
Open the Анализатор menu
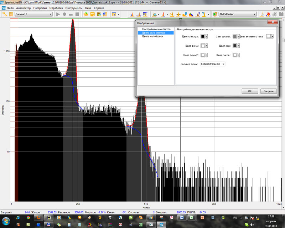(x=24, y=8)
